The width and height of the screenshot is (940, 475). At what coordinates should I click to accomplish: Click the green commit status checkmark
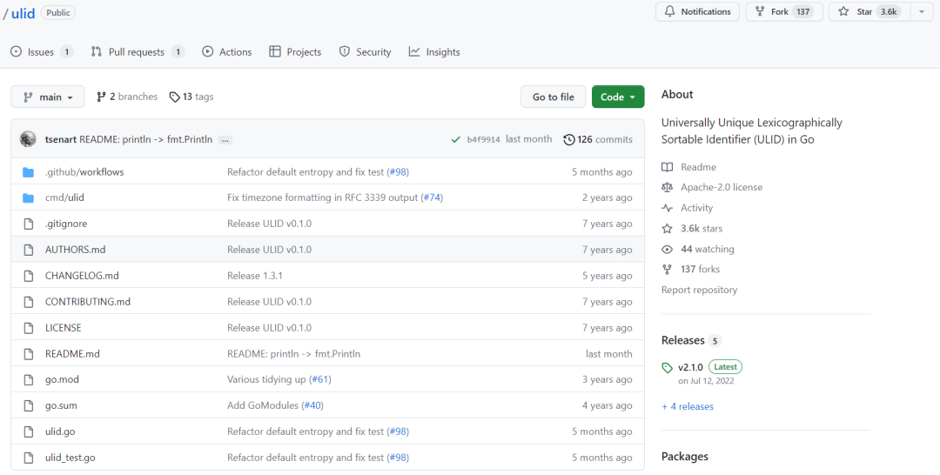(x=455, y=139)
